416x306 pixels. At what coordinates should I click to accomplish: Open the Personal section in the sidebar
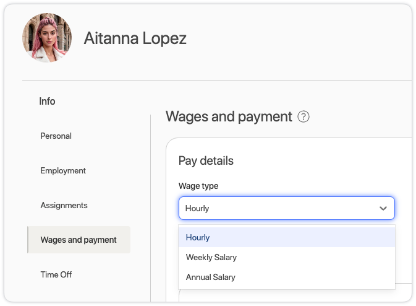pos(56,136)
